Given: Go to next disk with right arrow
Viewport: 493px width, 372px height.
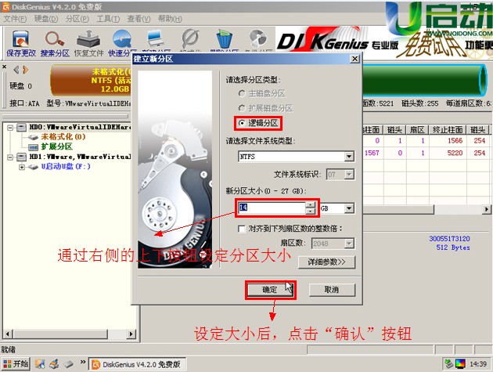Looking at the screenshot, I should tap(26, 70).
